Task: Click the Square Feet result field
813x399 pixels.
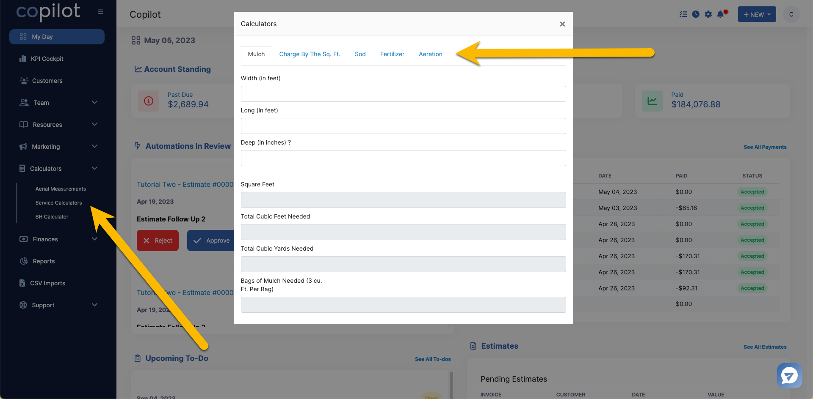Action: tap(403, 200)
